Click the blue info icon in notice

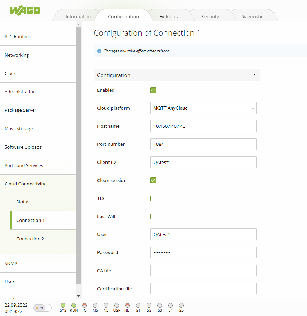coord(99,51)
